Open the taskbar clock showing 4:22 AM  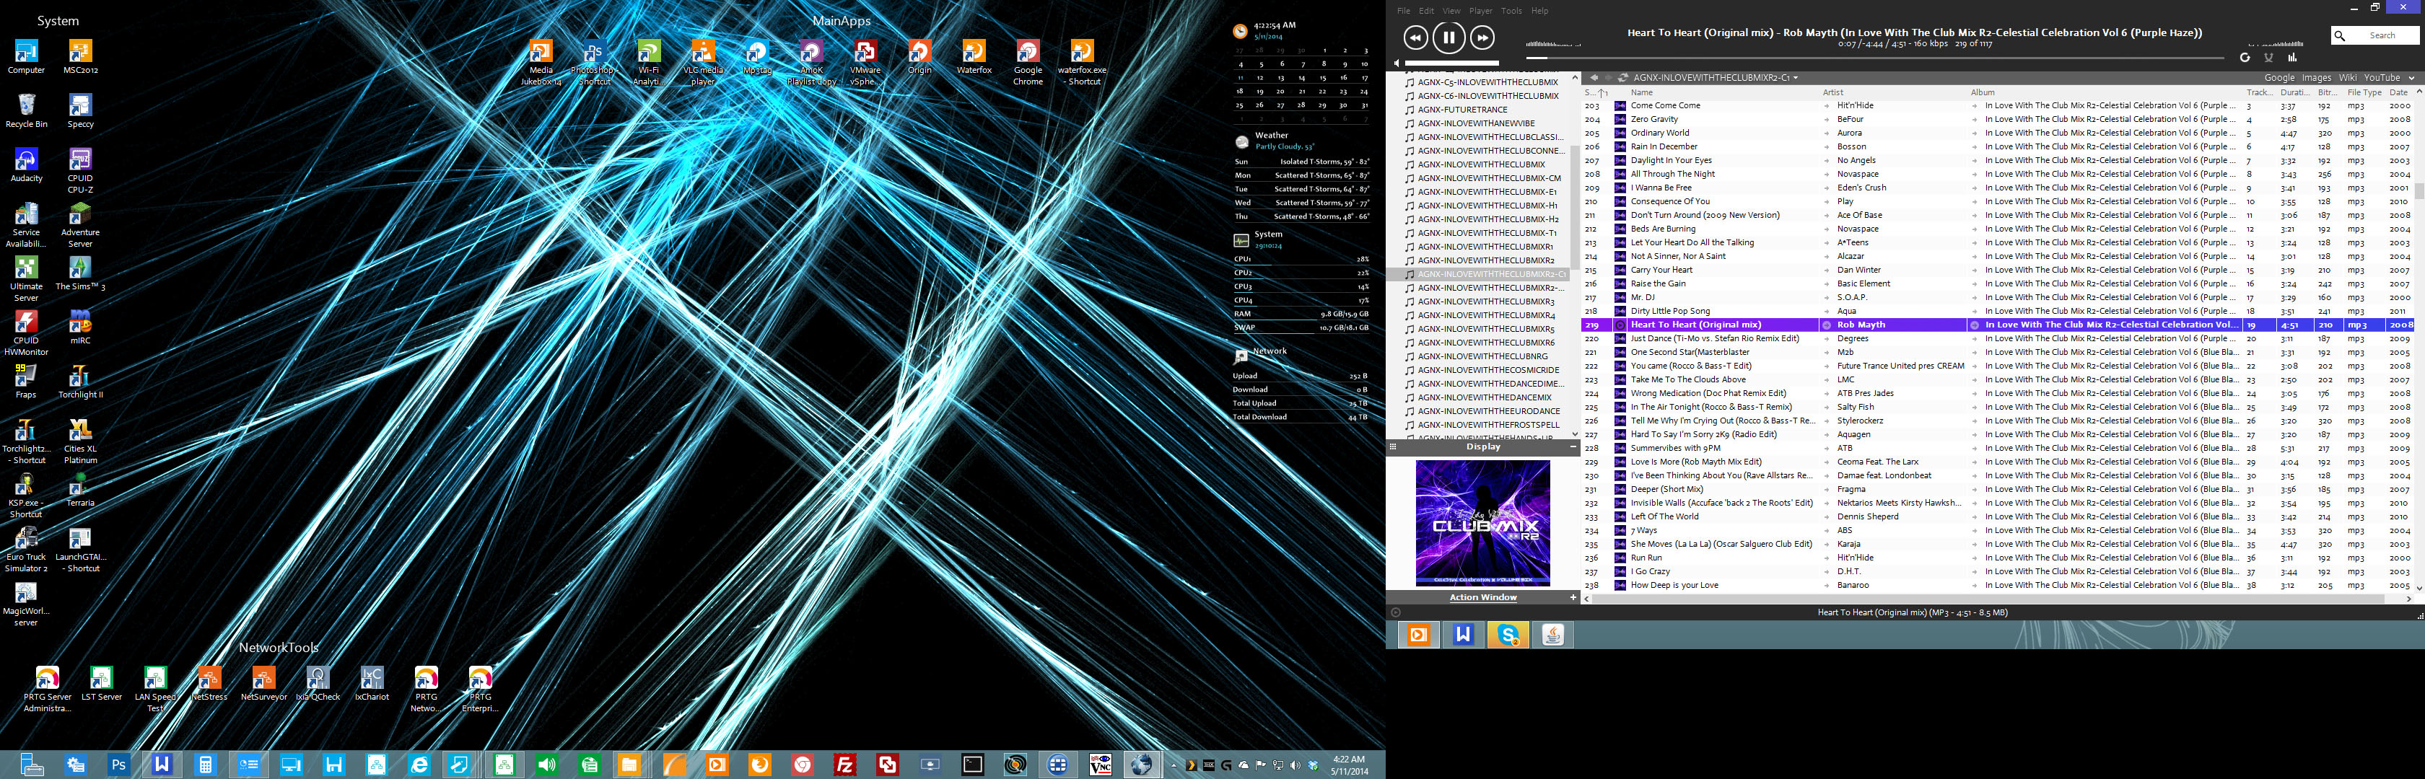[x=1349, y=765]
